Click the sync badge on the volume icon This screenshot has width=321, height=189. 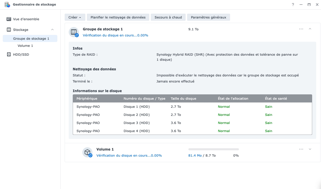90,155
